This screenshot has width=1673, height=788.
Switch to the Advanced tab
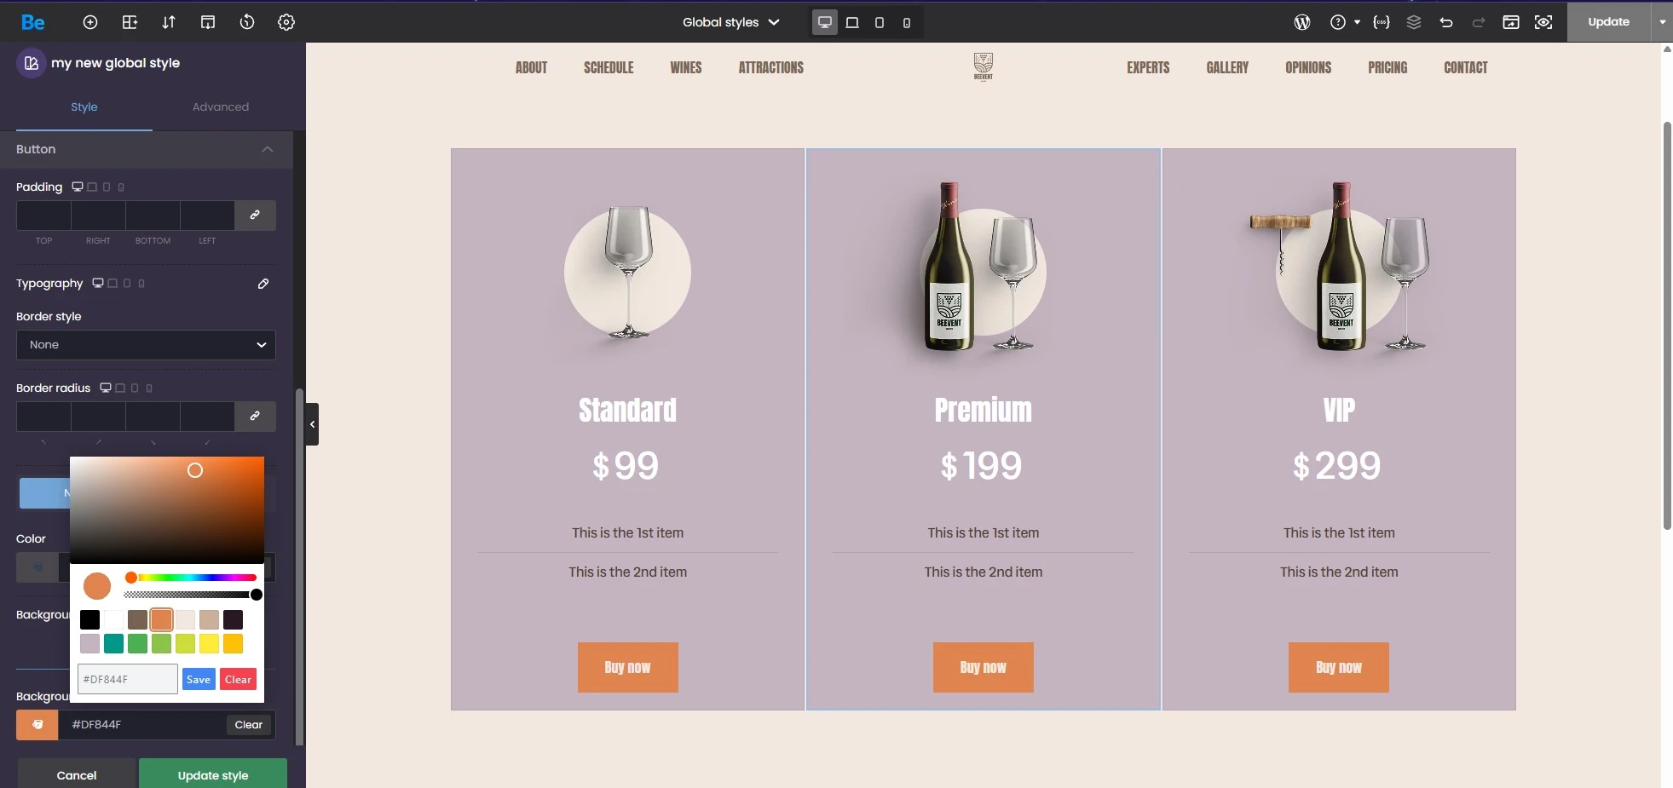pos(221,107)
